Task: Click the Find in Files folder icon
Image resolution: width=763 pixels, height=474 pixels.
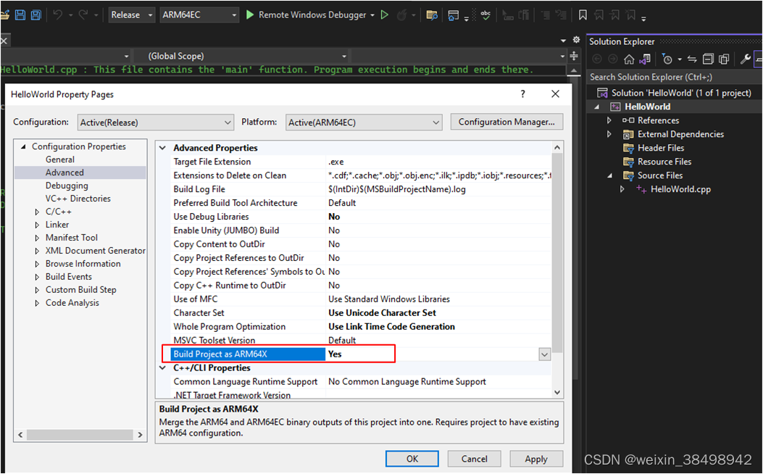Action: 432,15
